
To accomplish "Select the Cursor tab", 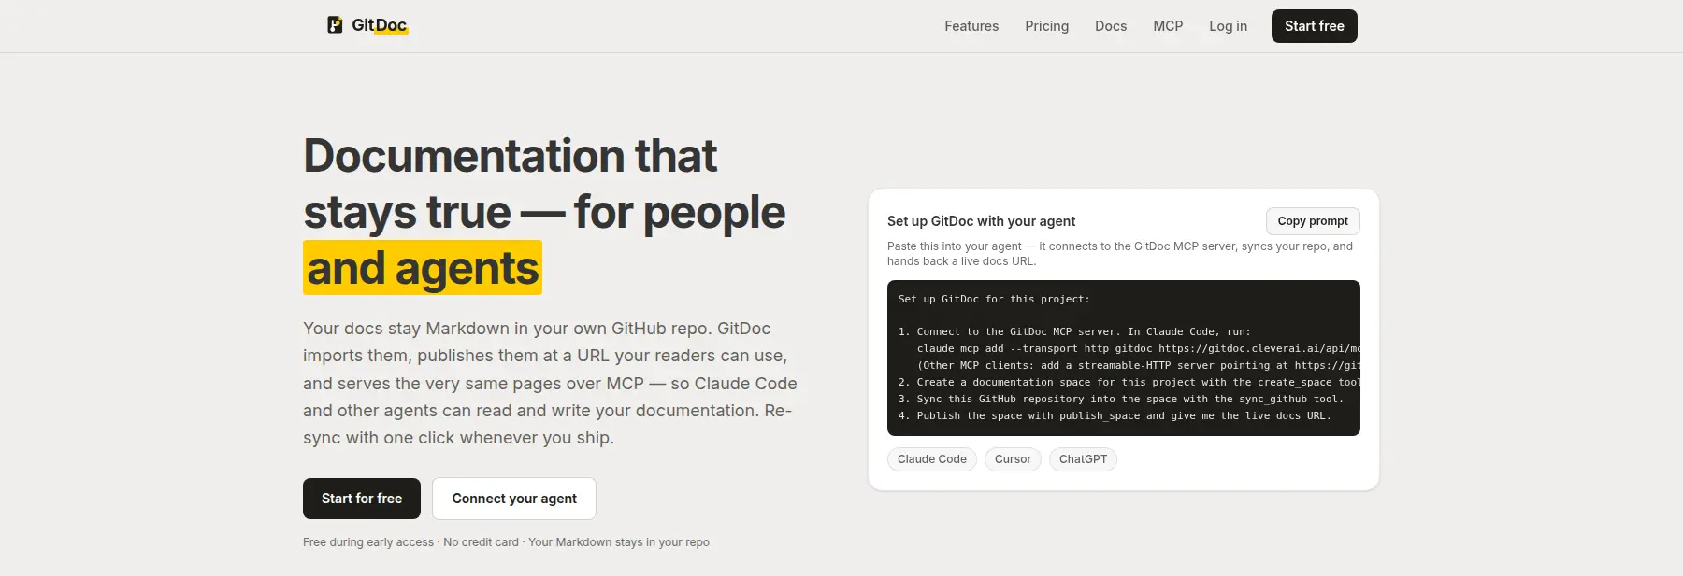I will (1013, 459).
